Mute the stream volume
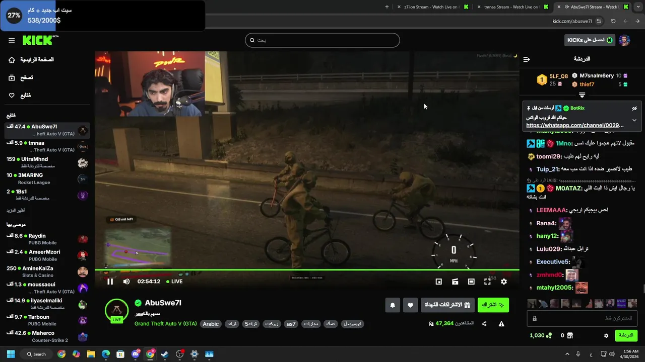 coord(126,282)
